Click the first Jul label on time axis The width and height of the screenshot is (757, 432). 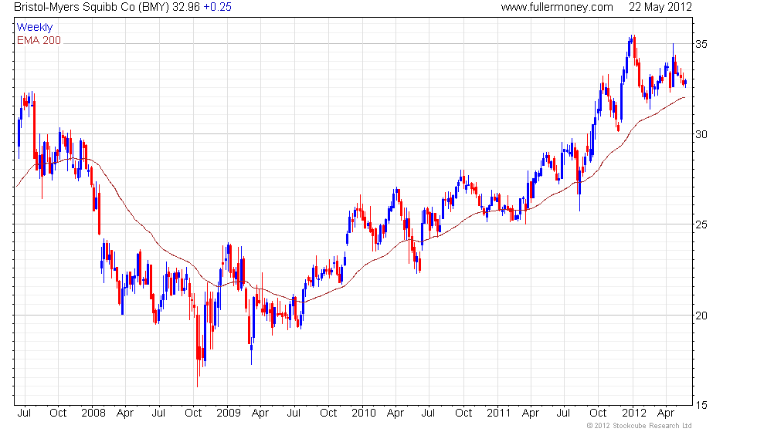(24, 413)
